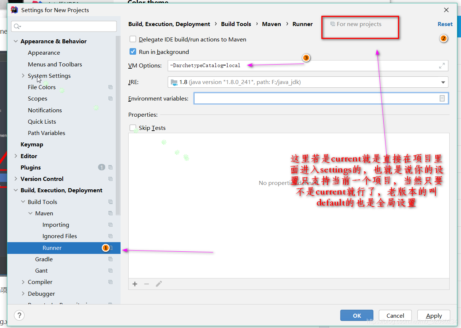Open Quick Lists settings

click(42, 121)
